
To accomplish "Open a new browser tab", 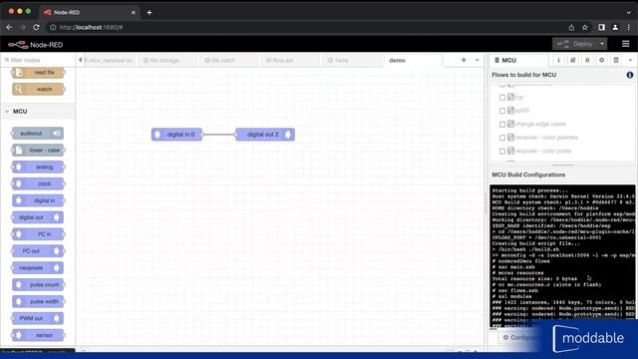I will coord(150,12).
